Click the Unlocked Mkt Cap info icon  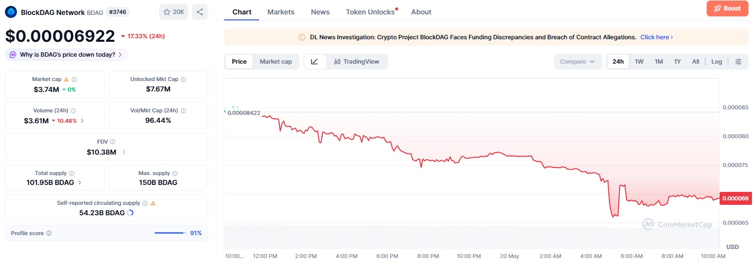pos(183,80)
